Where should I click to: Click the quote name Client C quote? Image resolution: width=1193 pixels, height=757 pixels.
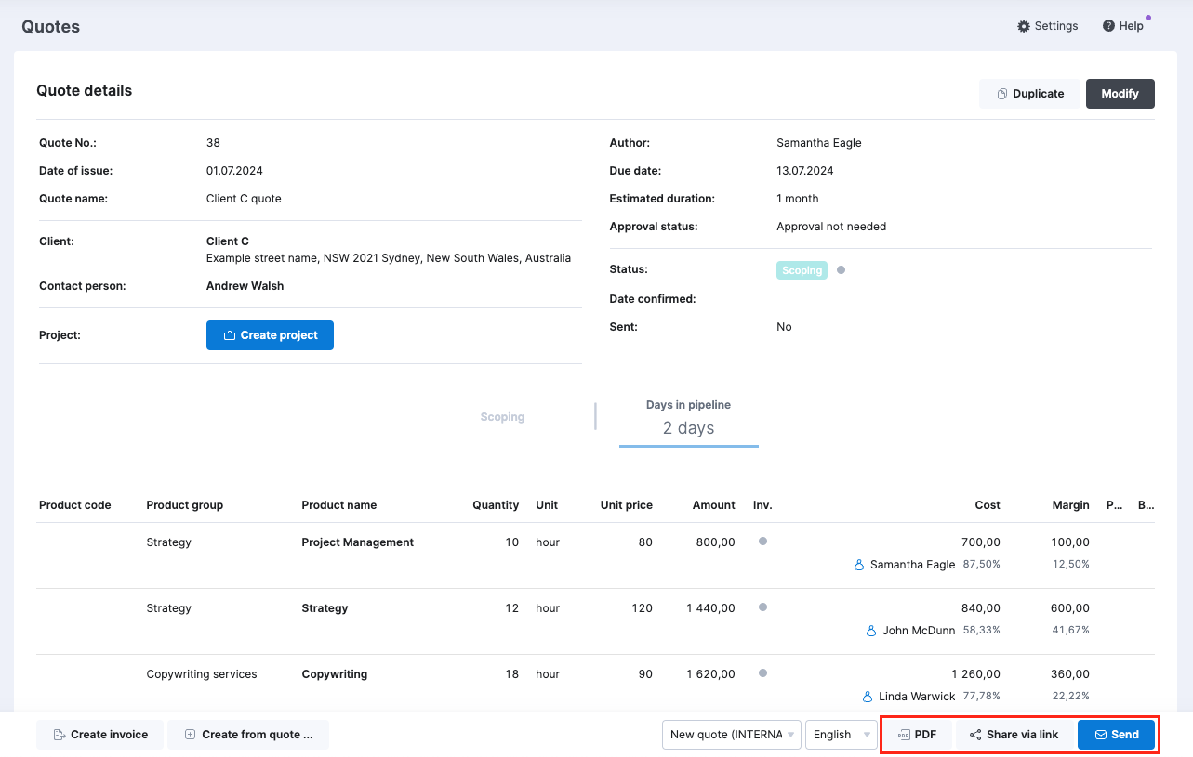click(x=244, y=199)
